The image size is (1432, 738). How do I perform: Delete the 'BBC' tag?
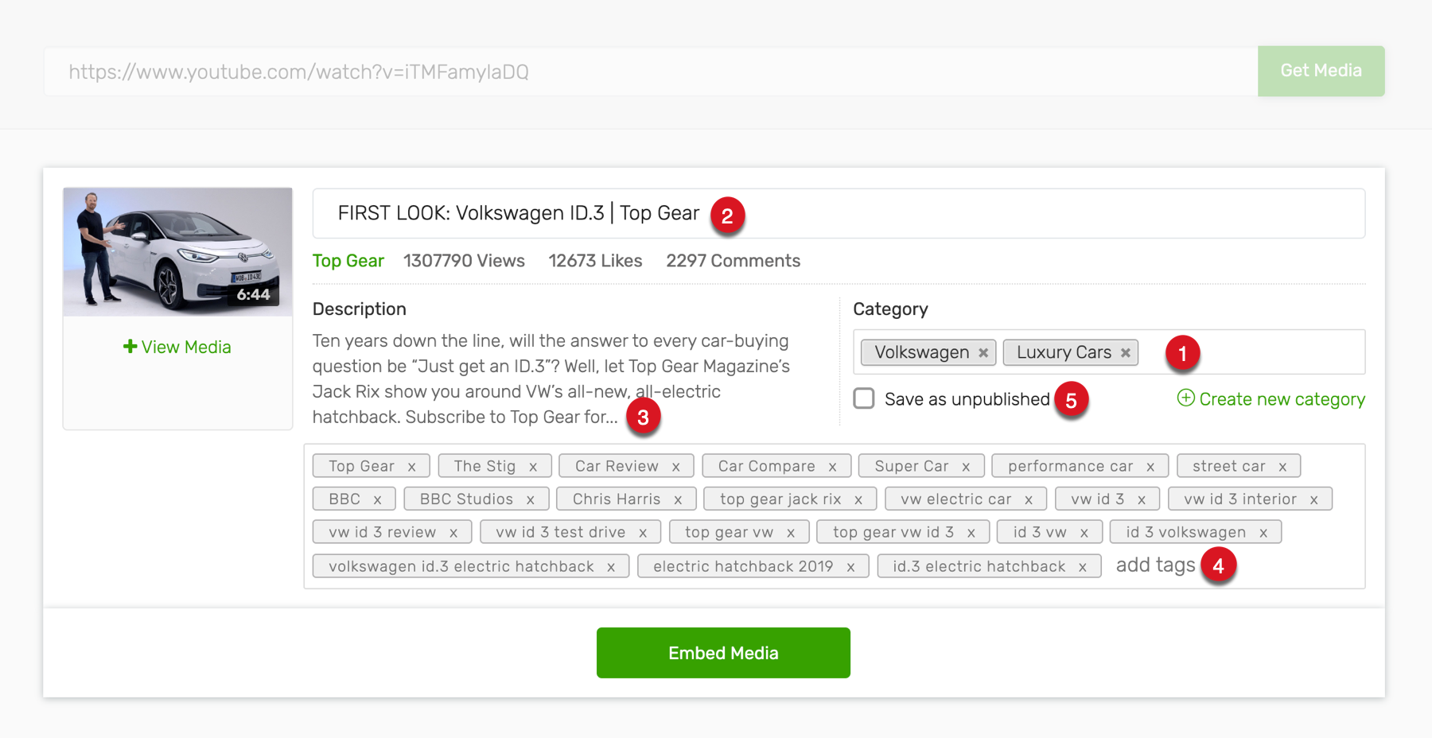[377, 499]
